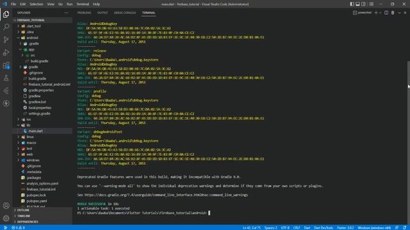Open the View menu
This screenshot has width=410, height=230.
pos(51,4)
